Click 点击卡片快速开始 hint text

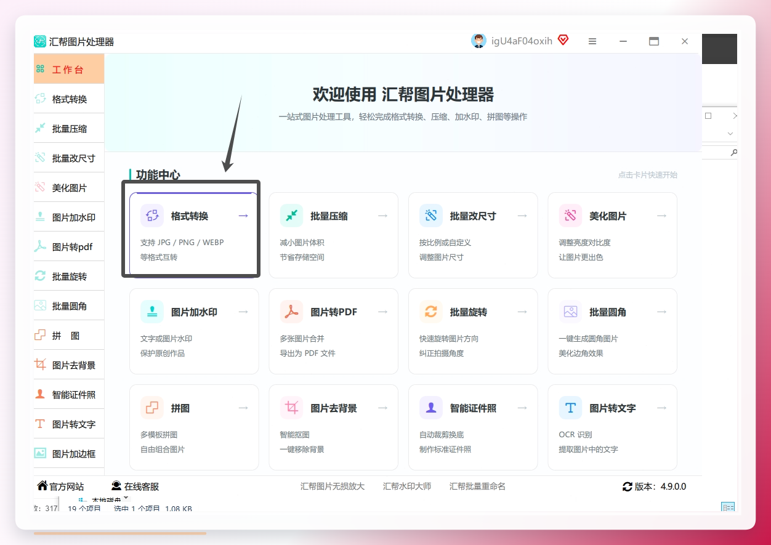pyautogui.click(x=648, y=175)
